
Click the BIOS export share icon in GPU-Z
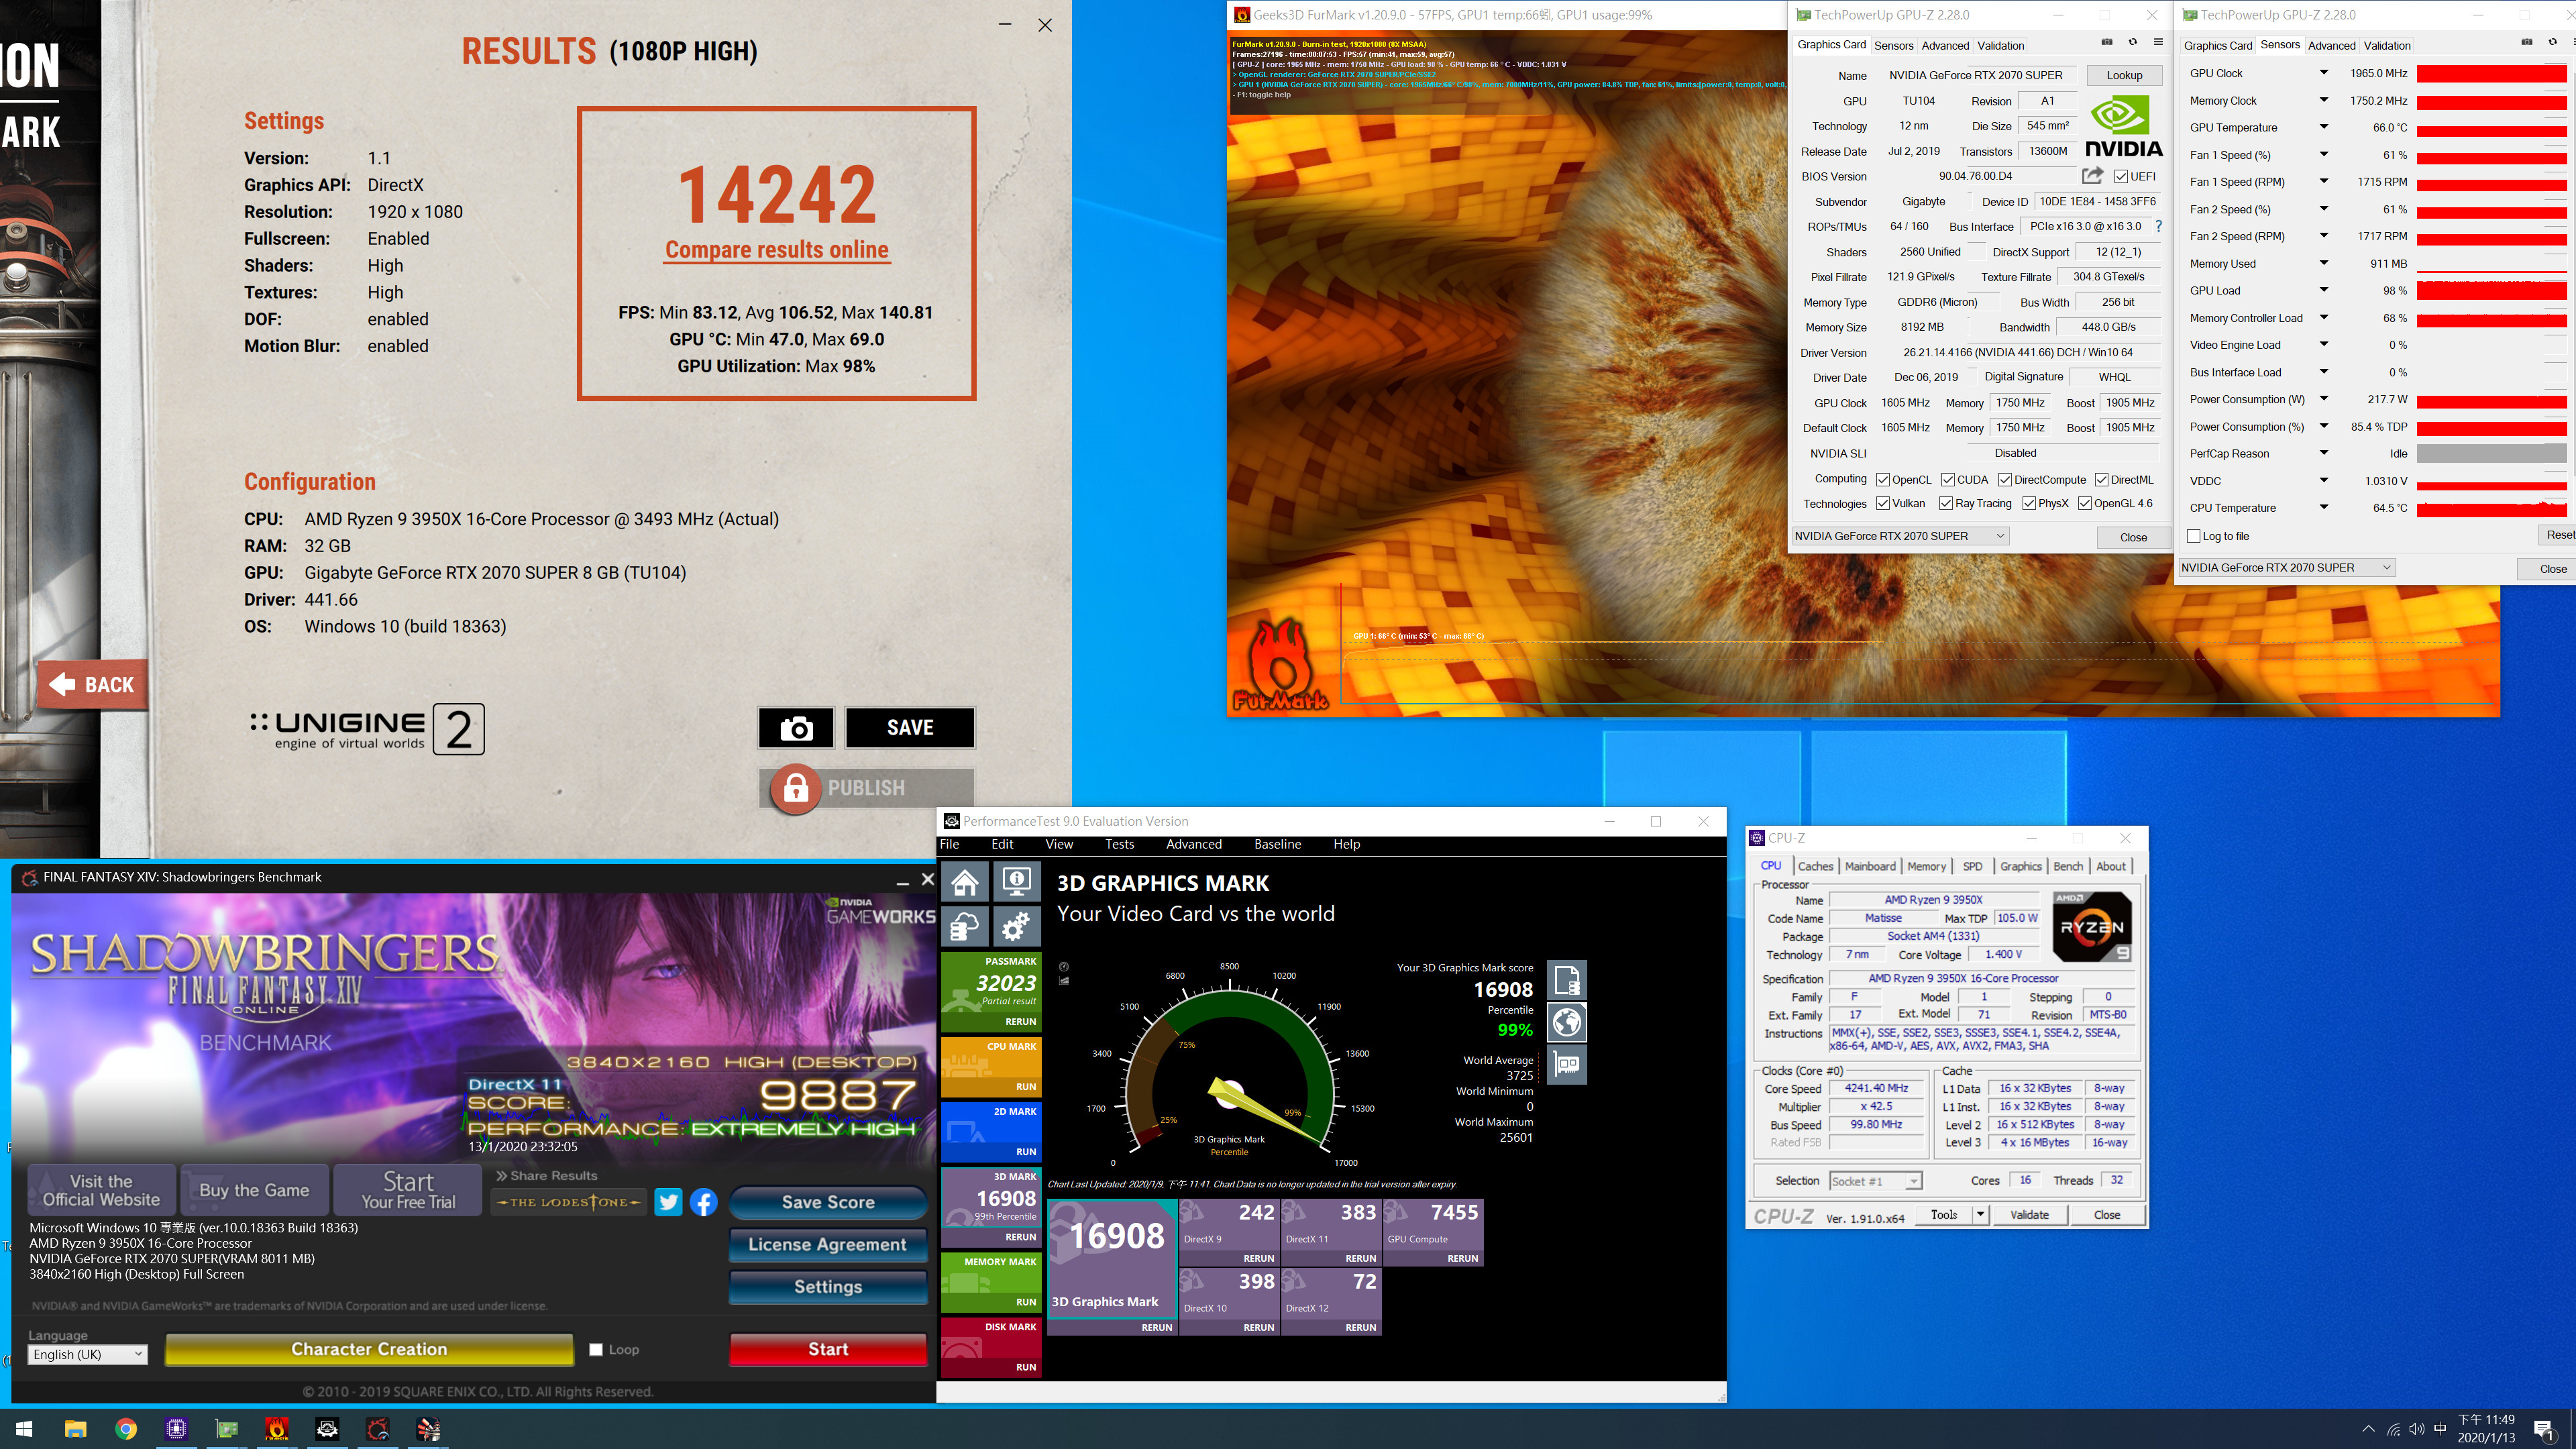2092,175
